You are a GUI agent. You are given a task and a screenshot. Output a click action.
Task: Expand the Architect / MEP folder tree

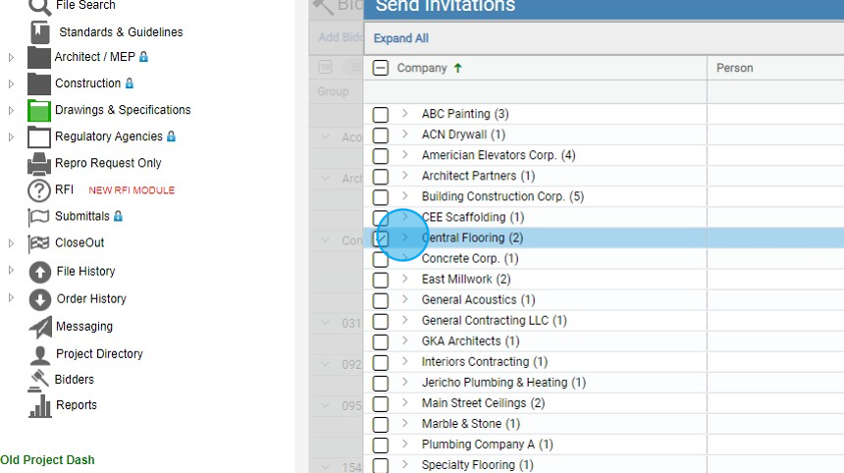tap(12, 57)
